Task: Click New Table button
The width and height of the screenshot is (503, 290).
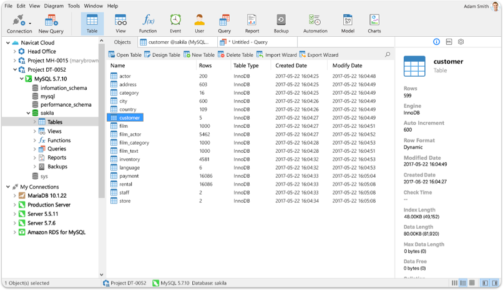Action: (199, 55)
